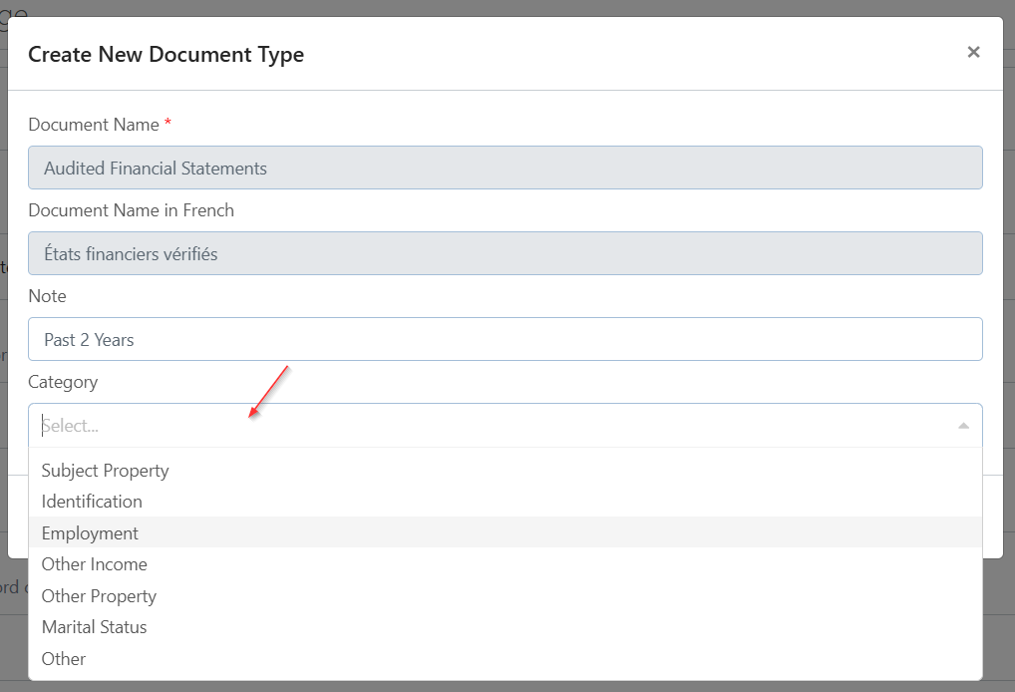Screen dimensions: 1015x692
Task: Select Marital Status from the list
Action: click(x=94, y=627)
